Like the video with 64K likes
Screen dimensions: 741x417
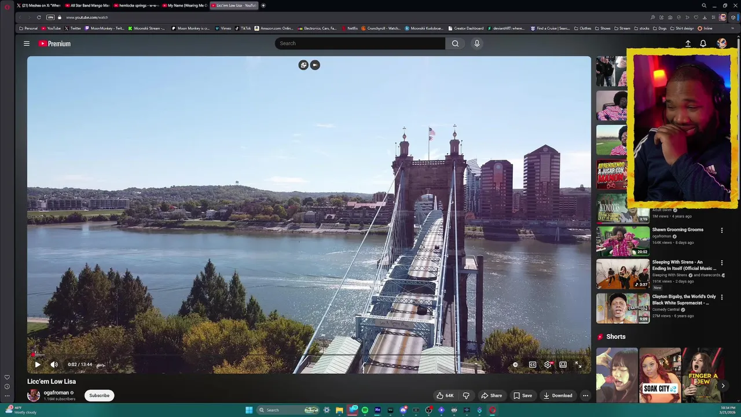(445, 396)
